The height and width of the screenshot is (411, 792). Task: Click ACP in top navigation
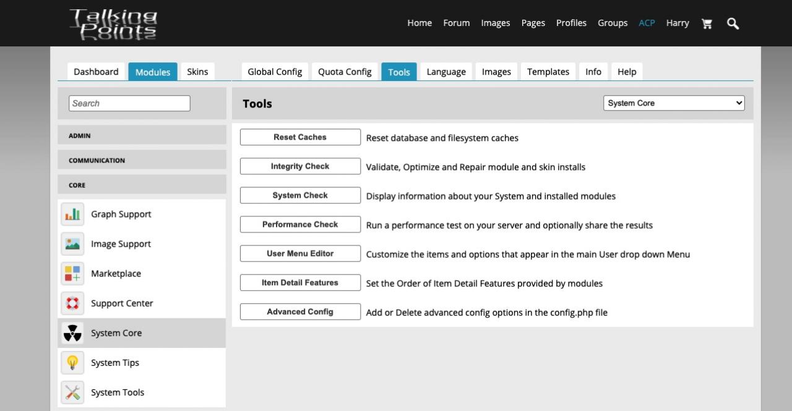pos(647,23)
